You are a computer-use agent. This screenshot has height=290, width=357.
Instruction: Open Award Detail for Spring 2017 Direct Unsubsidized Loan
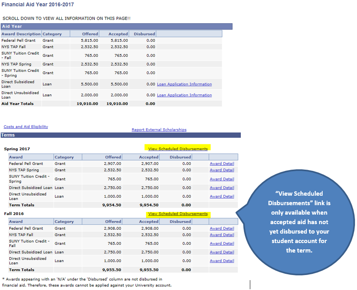tap(222, 196)
